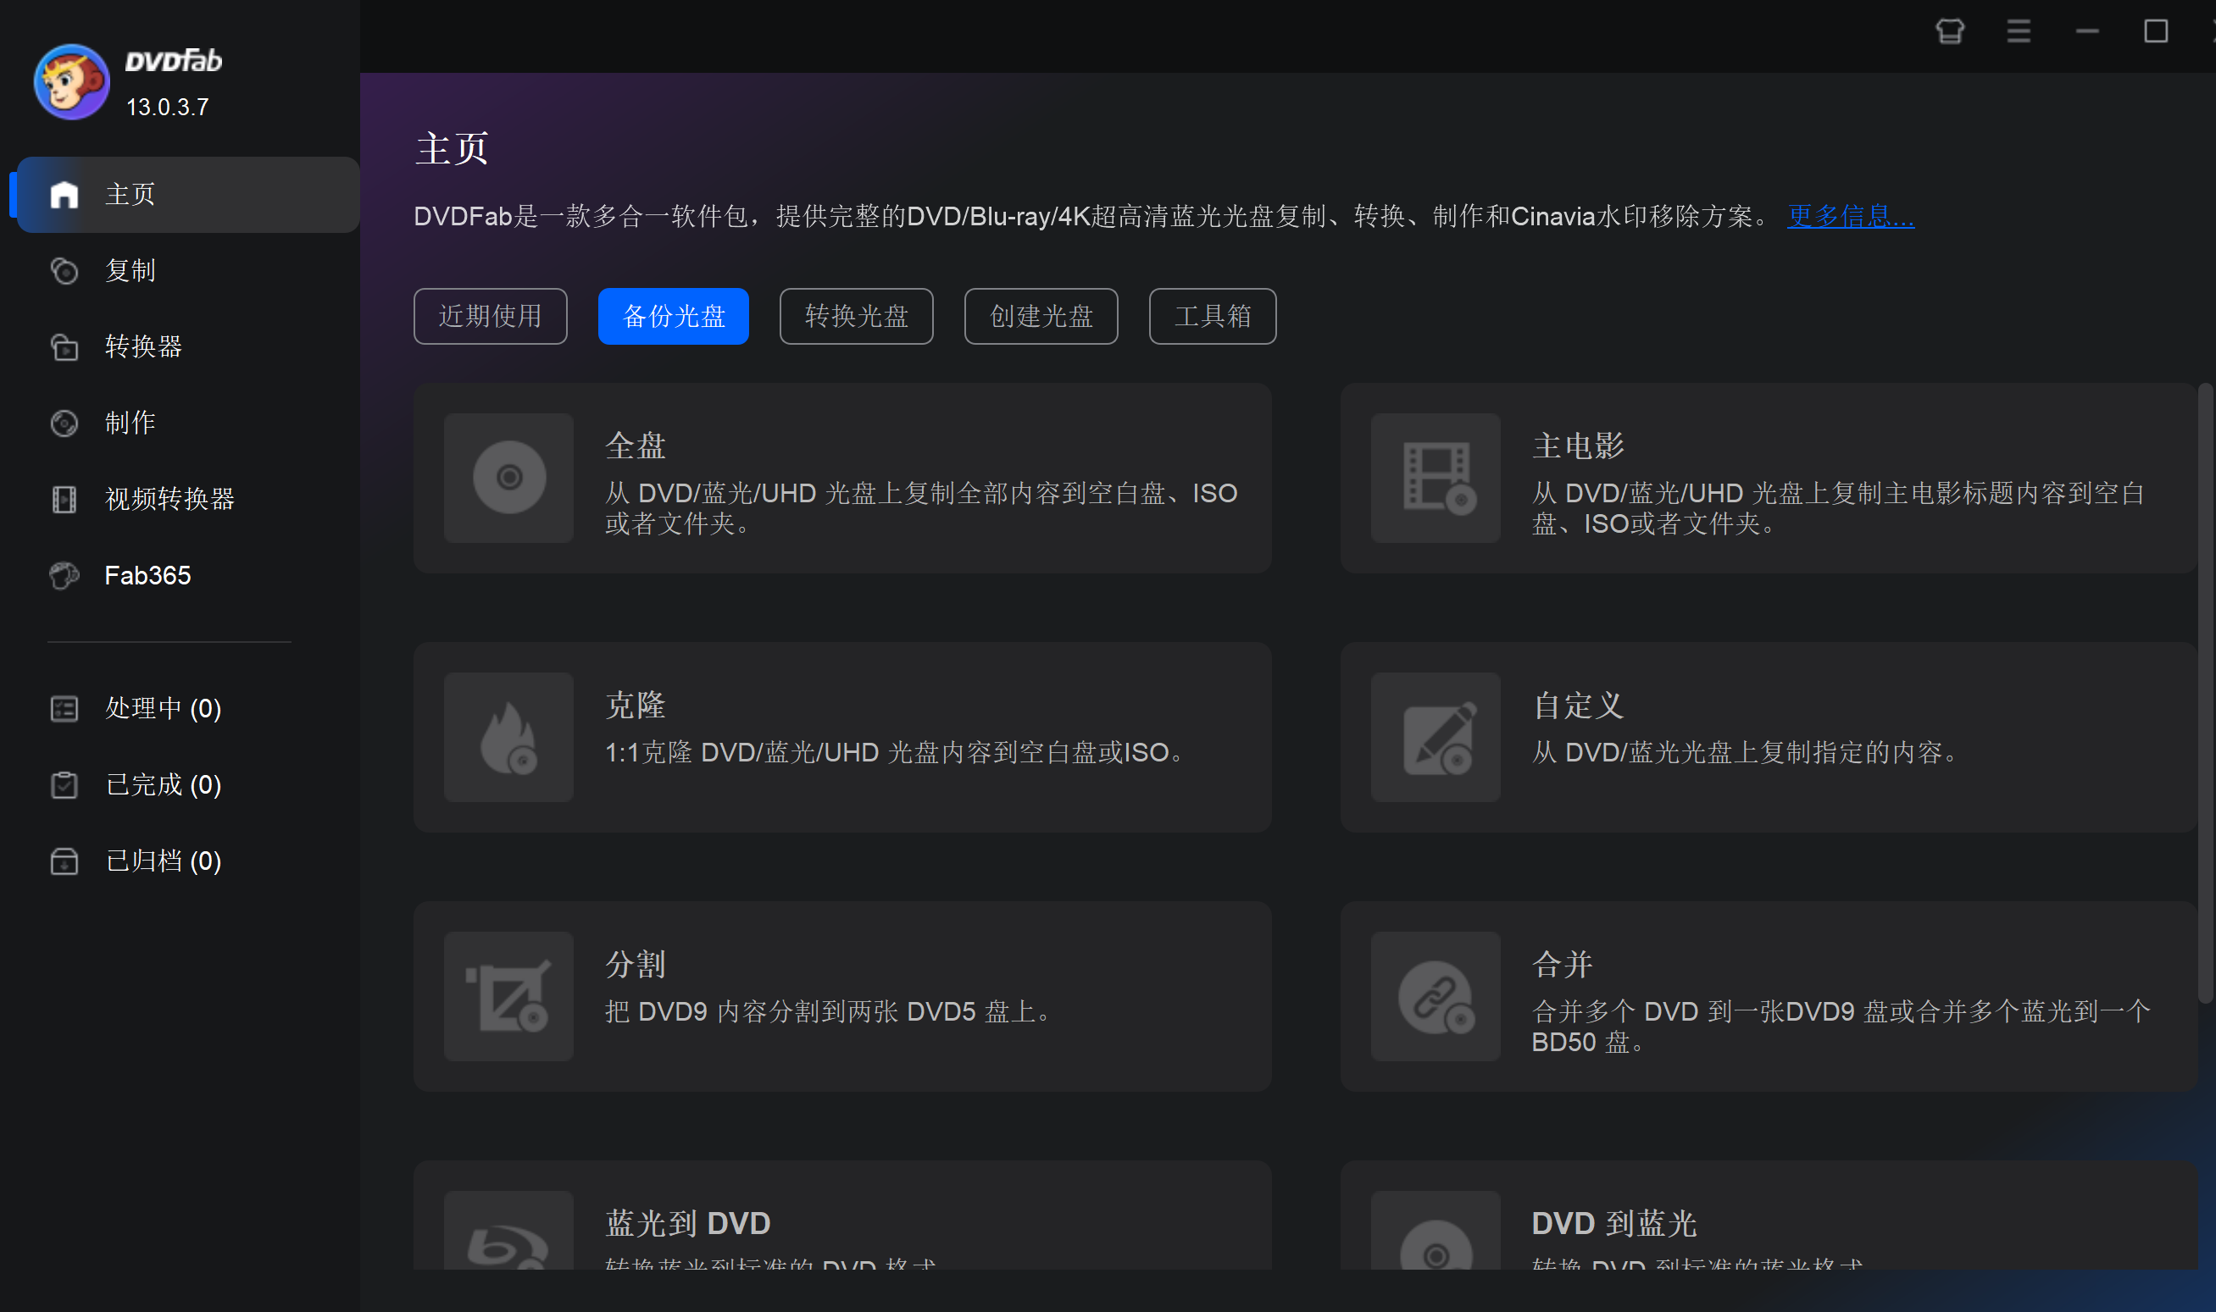Click the 自定义 pencil edit icon

[1436, 736]
